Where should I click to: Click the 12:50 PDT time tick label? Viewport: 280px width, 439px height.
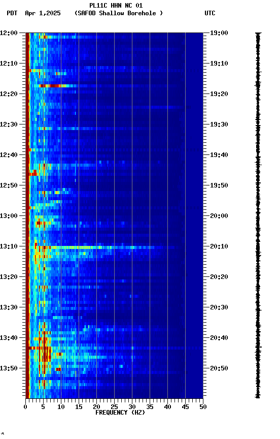pyautogui.click(x=9, y=185)
